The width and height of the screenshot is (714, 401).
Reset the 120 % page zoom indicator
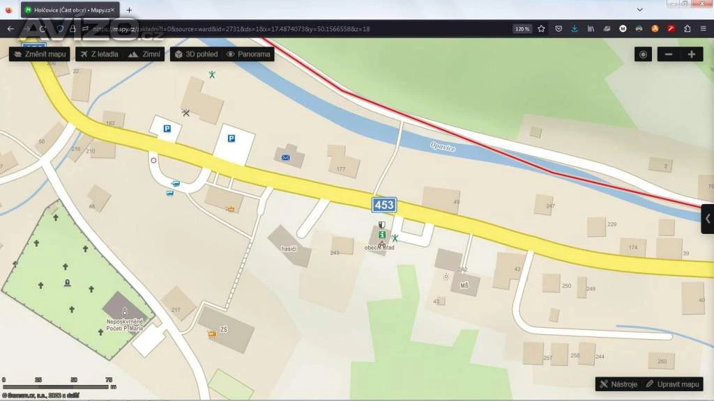(522, 29)
